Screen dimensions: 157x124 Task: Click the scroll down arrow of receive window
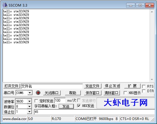point(152,80)
